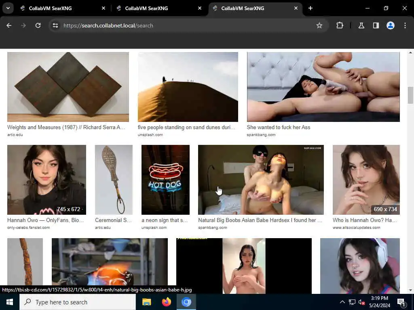Screen dimensions: 414x310
Task: Open the muted volume tray icon
Action: [x=361, y=302]
